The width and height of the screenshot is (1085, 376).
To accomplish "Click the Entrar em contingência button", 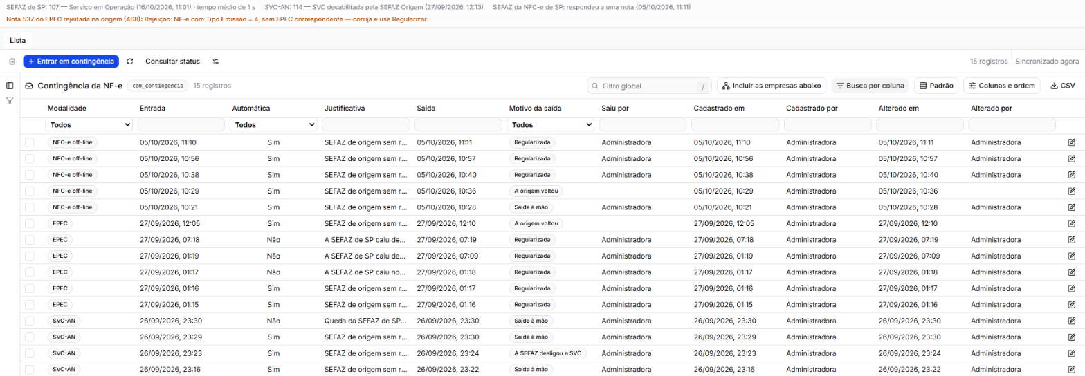I will [x=71, y=62].
